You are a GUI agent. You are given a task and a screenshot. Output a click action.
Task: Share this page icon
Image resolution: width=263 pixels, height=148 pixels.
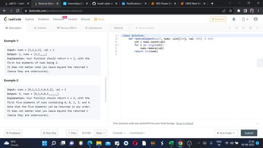click(224, 11)
